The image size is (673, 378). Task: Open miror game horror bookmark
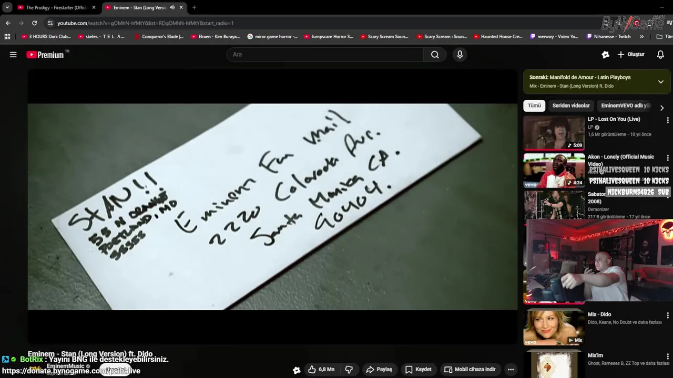tap(272, 37)
